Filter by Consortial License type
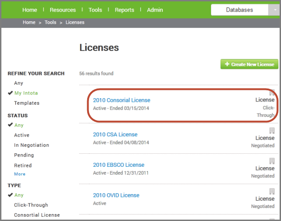 tap(37, 215)
